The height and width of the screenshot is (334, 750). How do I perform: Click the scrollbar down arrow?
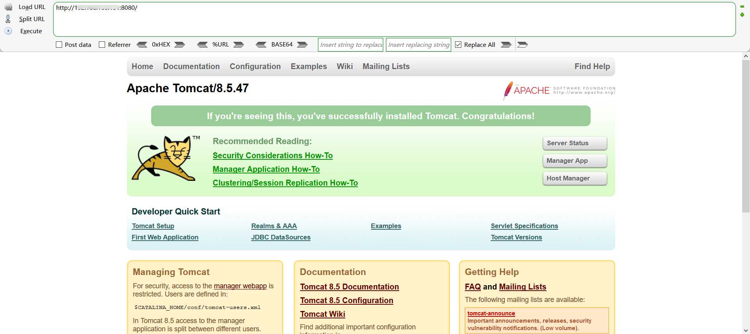(x=746, y=330)
